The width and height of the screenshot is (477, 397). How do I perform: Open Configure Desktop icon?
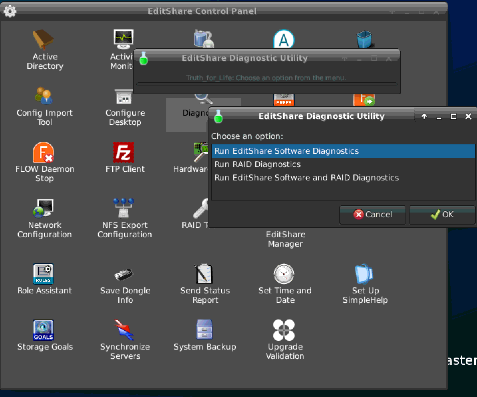[123, 97]
